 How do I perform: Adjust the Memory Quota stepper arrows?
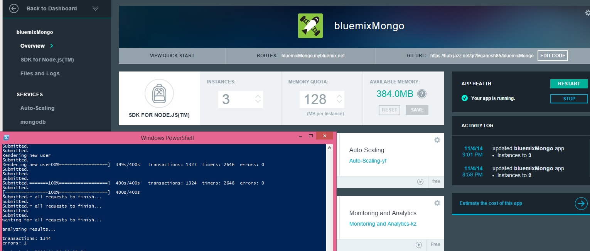[339, 99]
